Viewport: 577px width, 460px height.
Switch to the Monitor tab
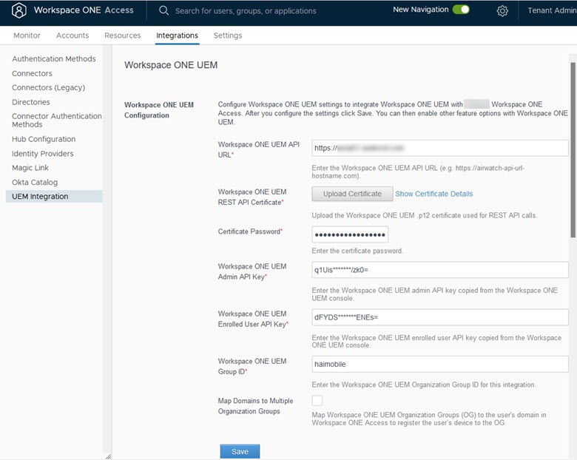coord(27,35)
